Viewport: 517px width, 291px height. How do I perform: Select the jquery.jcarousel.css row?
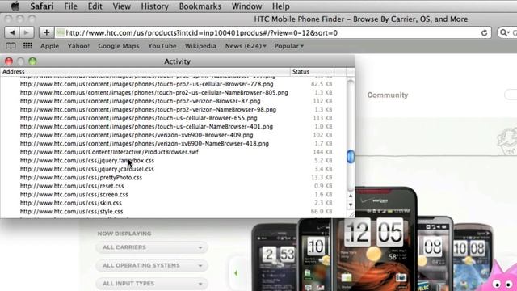[x=173, y=169]
